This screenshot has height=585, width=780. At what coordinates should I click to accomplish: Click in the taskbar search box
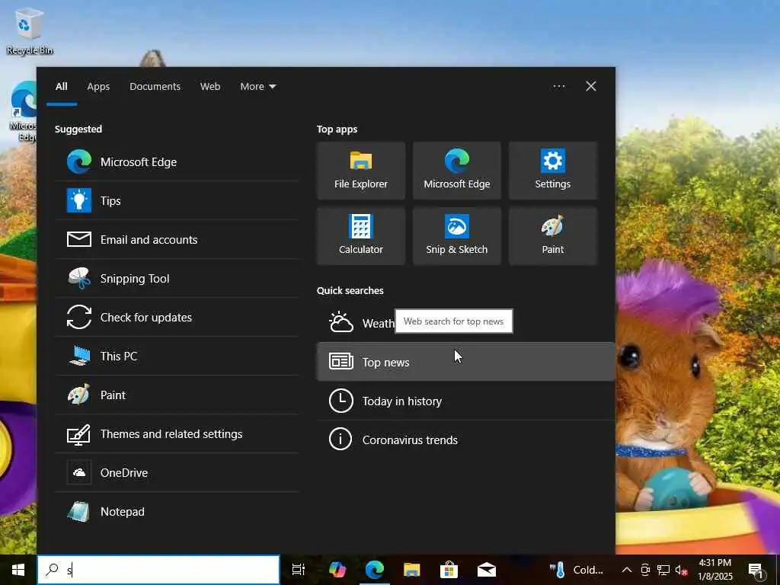point(158,570)
